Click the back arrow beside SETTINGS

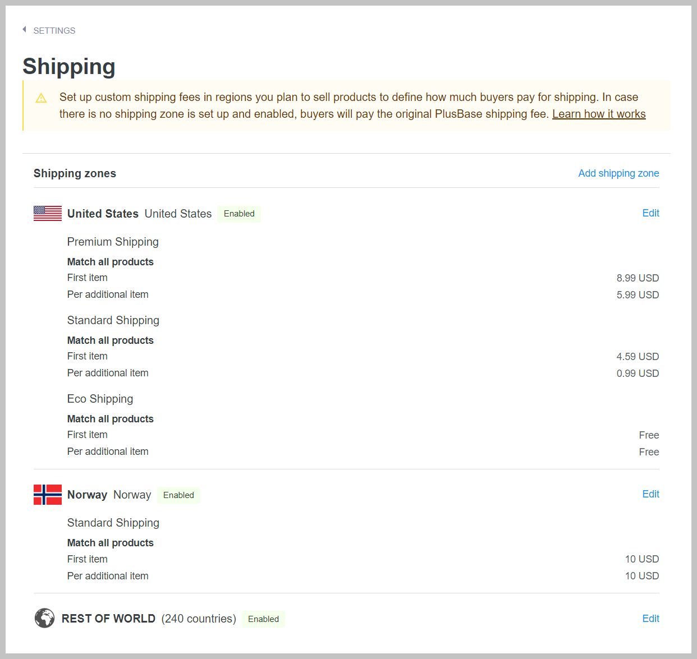point(24,30)
